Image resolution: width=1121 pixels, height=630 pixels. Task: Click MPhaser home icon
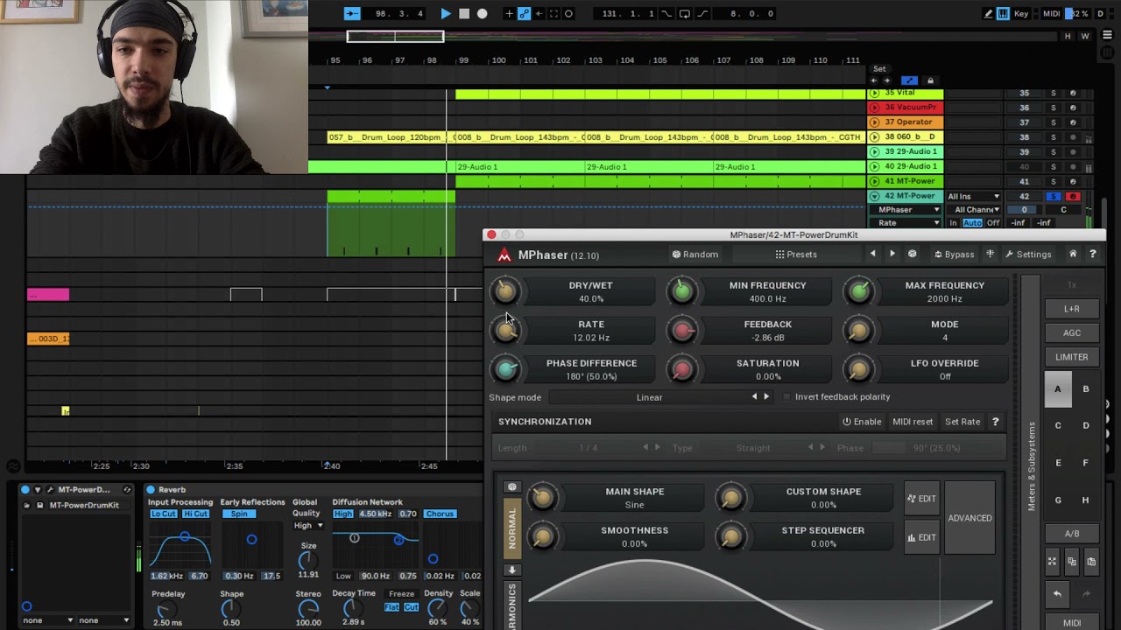click(1073, 255)
